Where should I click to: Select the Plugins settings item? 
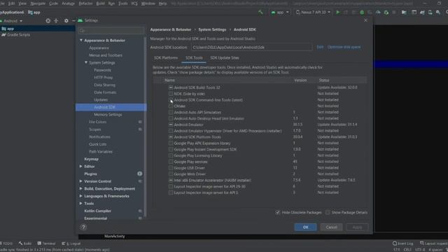[x=90, y=174]
